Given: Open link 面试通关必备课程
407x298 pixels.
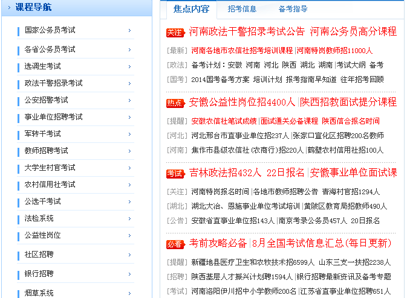Looking at the screenshot, I should tap(289, 121).
